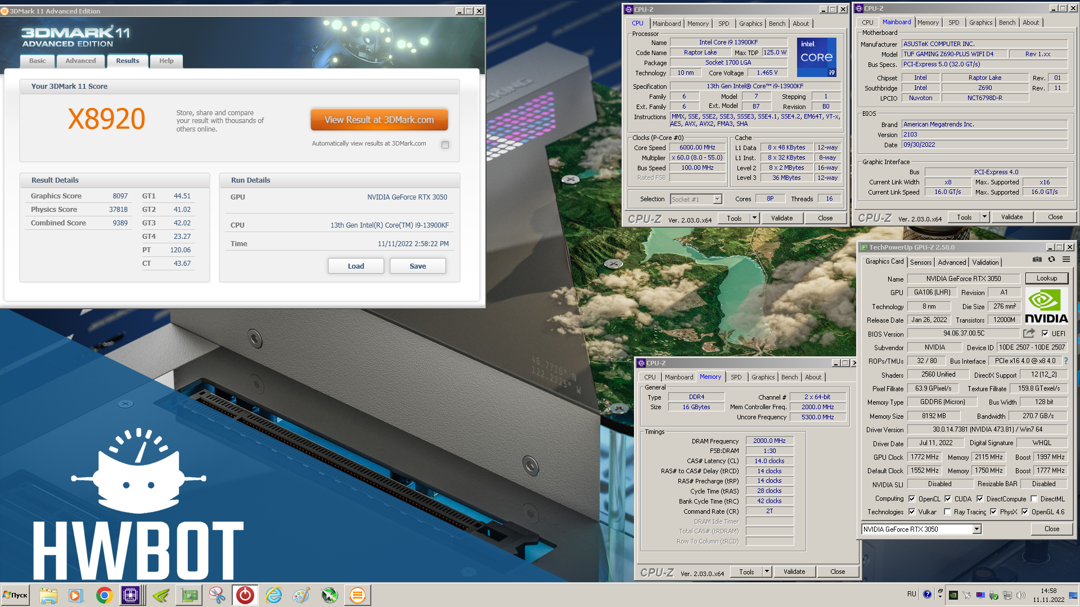Click the network connection tray icon
Viewport: 1080px width, 607px height.
pos(1007,595)
